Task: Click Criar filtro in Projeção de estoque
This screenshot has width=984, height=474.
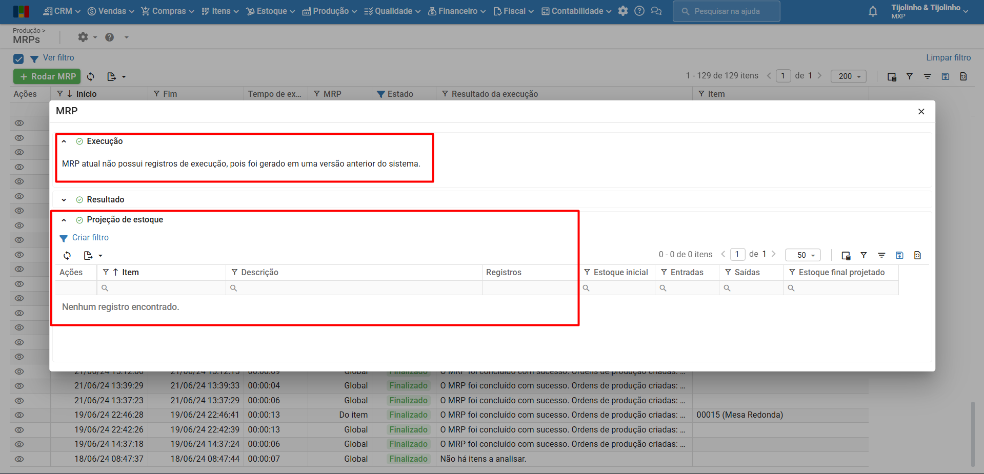Action: pyautogui.click(x=90, y=238)
